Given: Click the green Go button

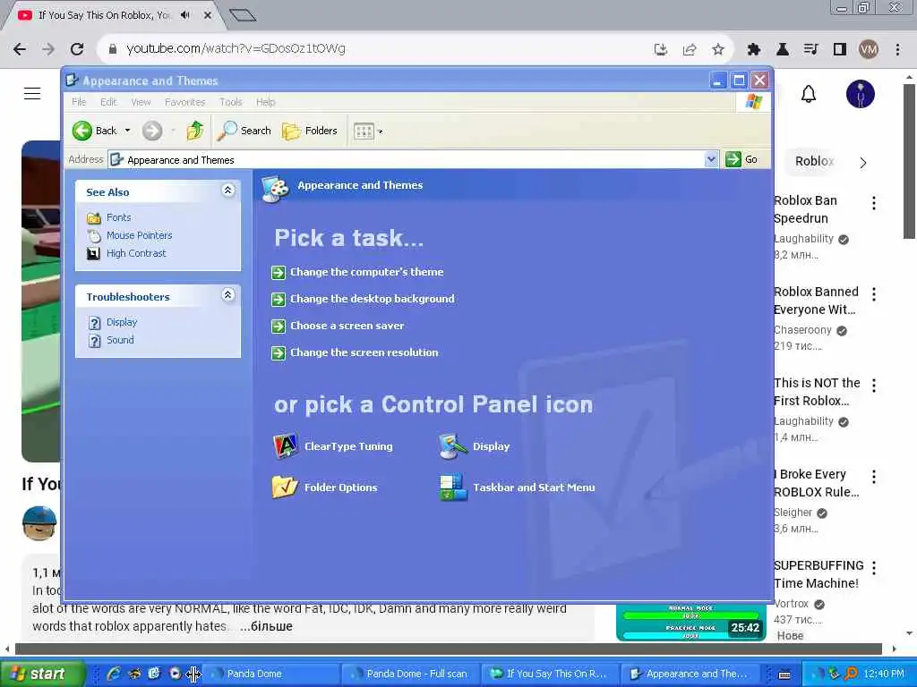Looking at the screenshot, I should pos(741,159).
